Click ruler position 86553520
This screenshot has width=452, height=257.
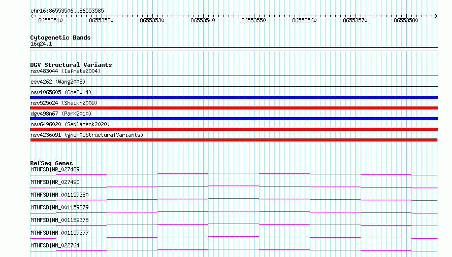click(x=101, y=20)
